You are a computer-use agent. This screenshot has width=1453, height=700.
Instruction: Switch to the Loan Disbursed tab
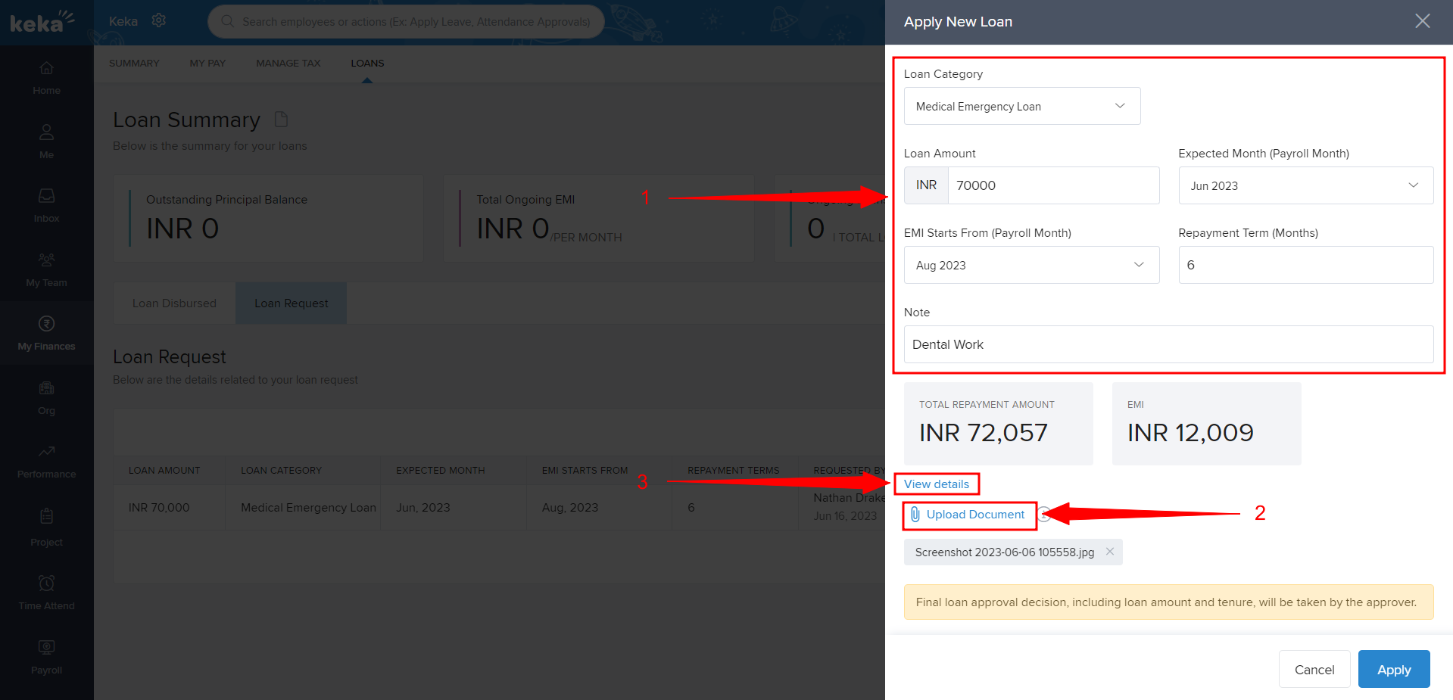(x=174, y=303)
